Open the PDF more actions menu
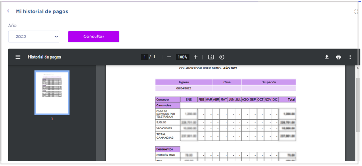362x166 pixels. click(350, 57)
